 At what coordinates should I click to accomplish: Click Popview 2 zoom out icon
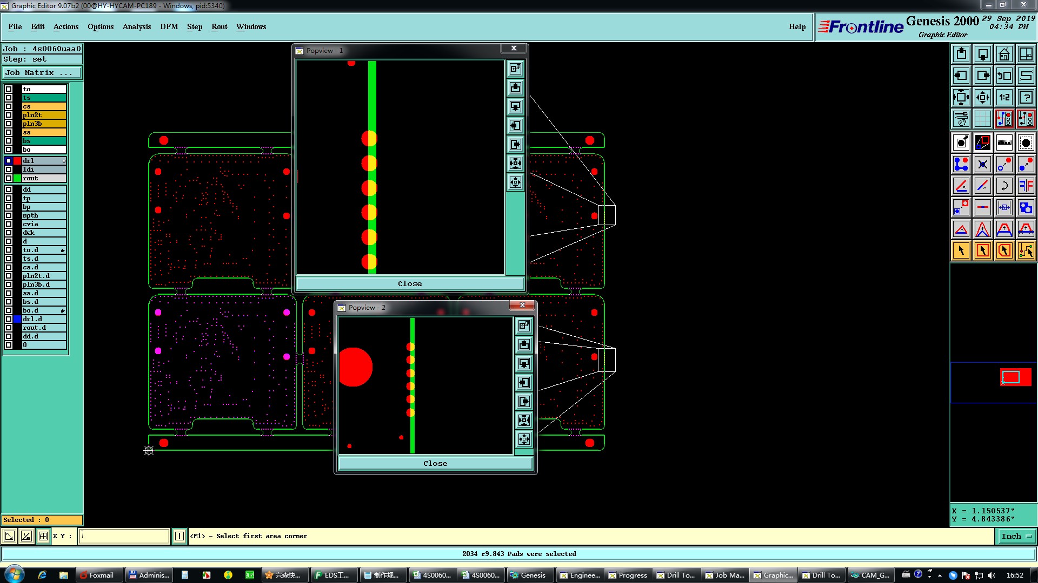(x=524, y=439)
